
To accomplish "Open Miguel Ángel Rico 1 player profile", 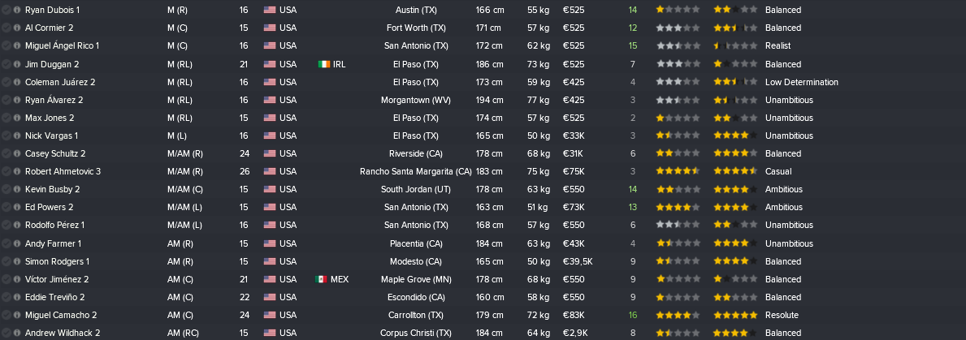I will click(x=63, y=45).
